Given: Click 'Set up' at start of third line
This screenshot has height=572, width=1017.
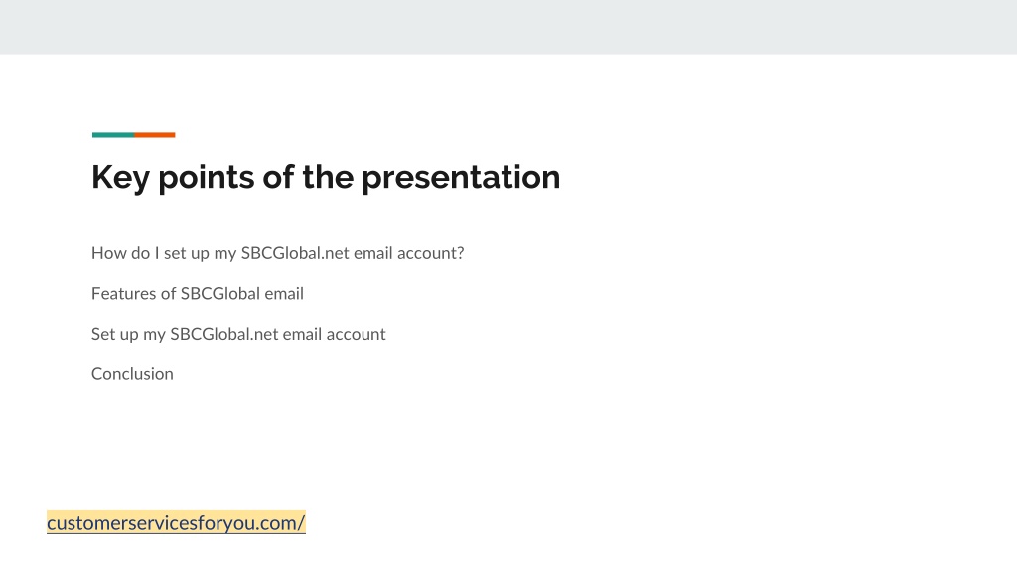Looking at the screenshot, I should pos(115,334).
